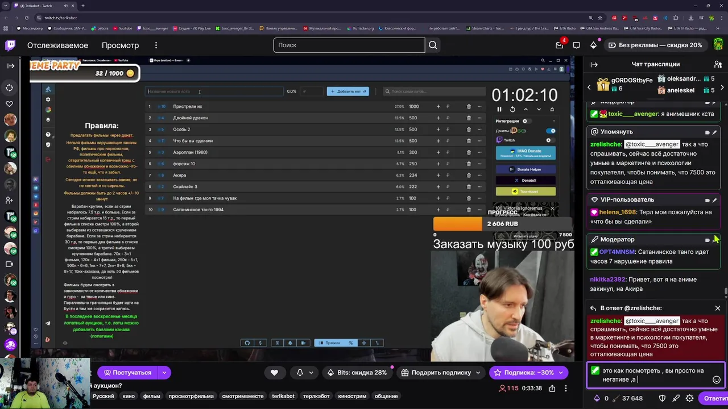Screen dimensions: 728x409
Task: Open Prime loot box with badge 4
Action: [560, 45]
